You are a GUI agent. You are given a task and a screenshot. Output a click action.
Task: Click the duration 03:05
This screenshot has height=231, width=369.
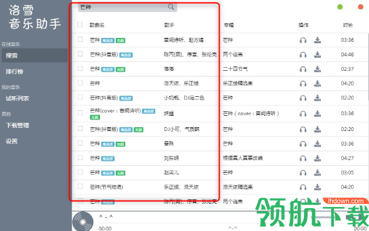pos(347,173)
